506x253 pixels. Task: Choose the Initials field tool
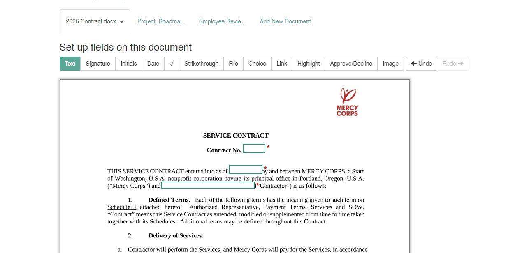coord(129,64)
